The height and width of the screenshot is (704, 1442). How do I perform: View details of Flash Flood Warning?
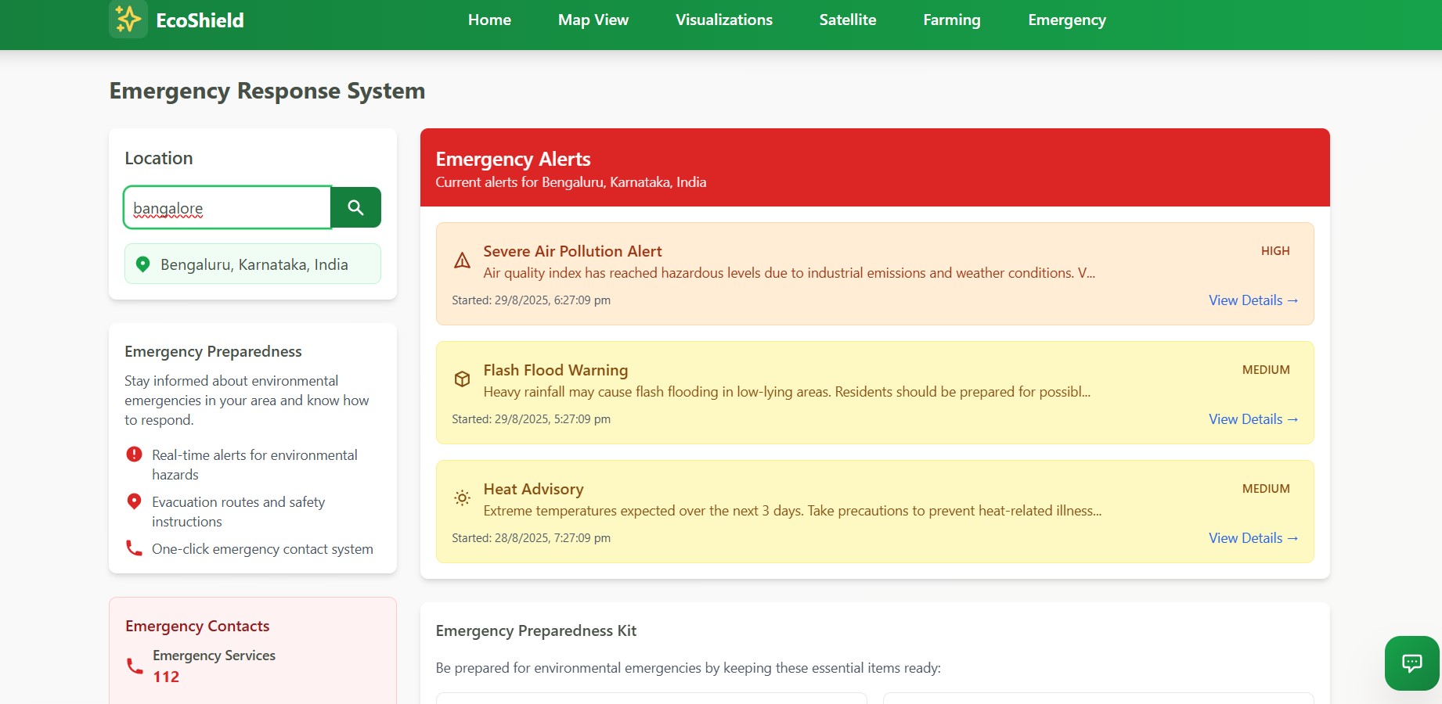tap(1253, 419)
